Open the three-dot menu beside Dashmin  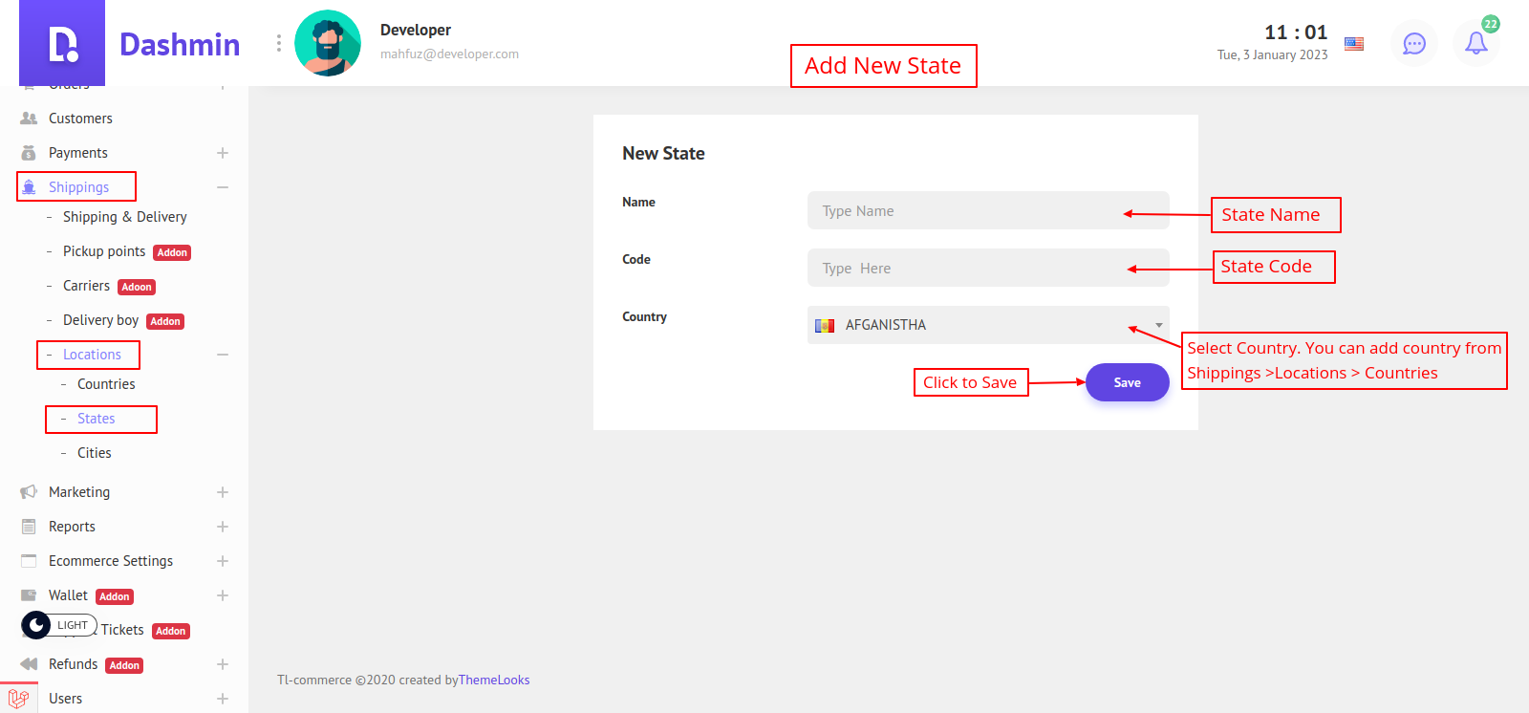[x=278, y=43]
